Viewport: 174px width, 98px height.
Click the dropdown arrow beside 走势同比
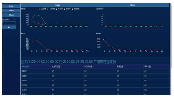15,19
